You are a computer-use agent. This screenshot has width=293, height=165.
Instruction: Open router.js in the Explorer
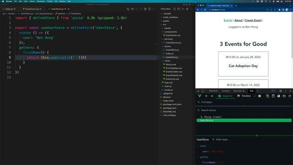coord(168,90)
